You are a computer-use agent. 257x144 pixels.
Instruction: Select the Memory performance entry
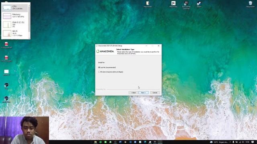15,16
